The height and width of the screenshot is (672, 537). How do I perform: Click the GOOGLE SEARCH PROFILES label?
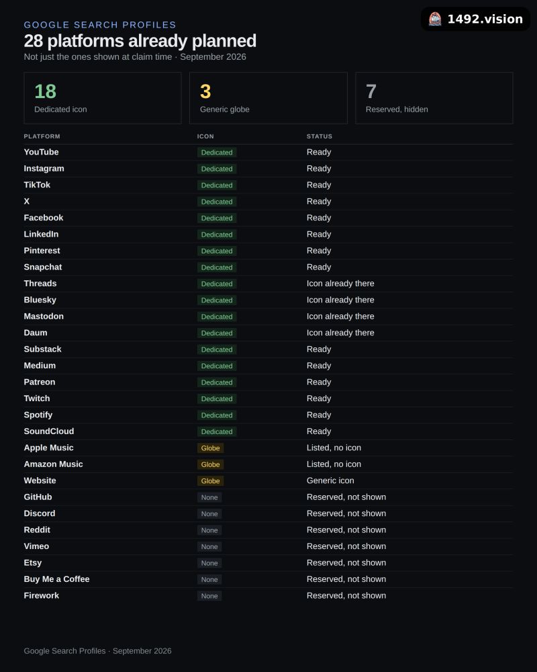click(x=100, y=25)
